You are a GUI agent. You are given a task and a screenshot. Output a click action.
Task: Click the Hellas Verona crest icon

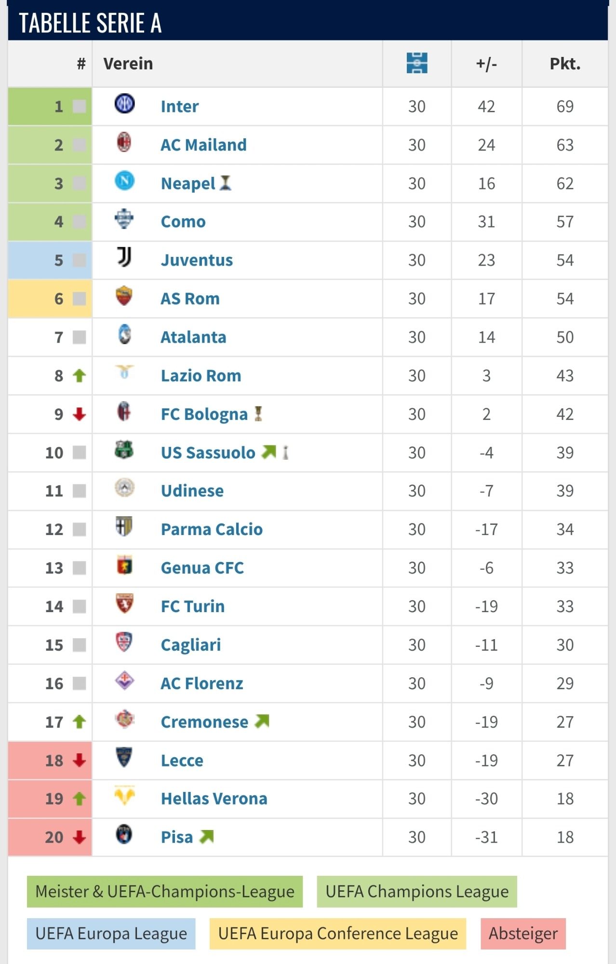(x=124, y=796)
